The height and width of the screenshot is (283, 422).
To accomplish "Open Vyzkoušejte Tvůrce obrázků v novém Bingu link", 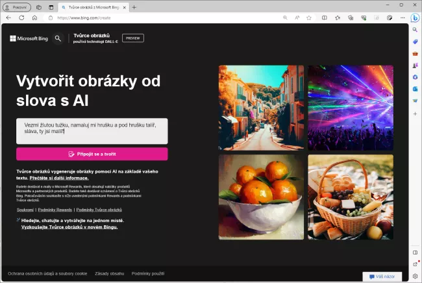I will coord(69,227).
